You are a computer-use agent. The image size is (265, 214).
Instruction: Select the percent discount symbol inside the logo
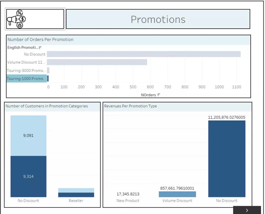pyautogui.click(x=19, y=13)
